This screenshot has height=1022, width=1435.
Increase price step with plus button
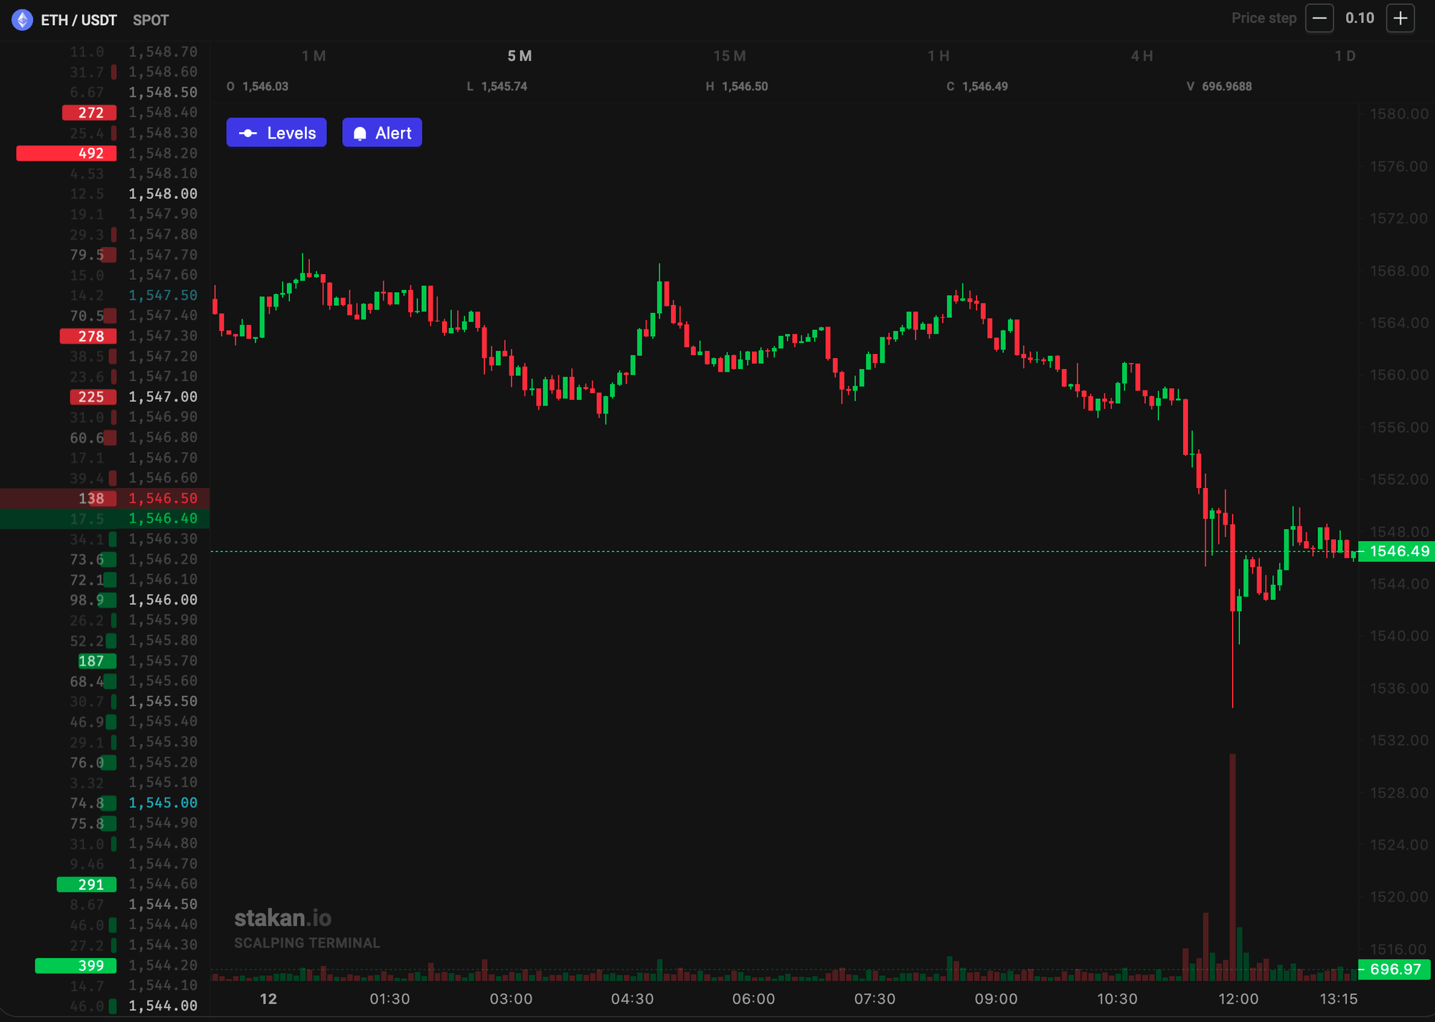click(1400, 18)
